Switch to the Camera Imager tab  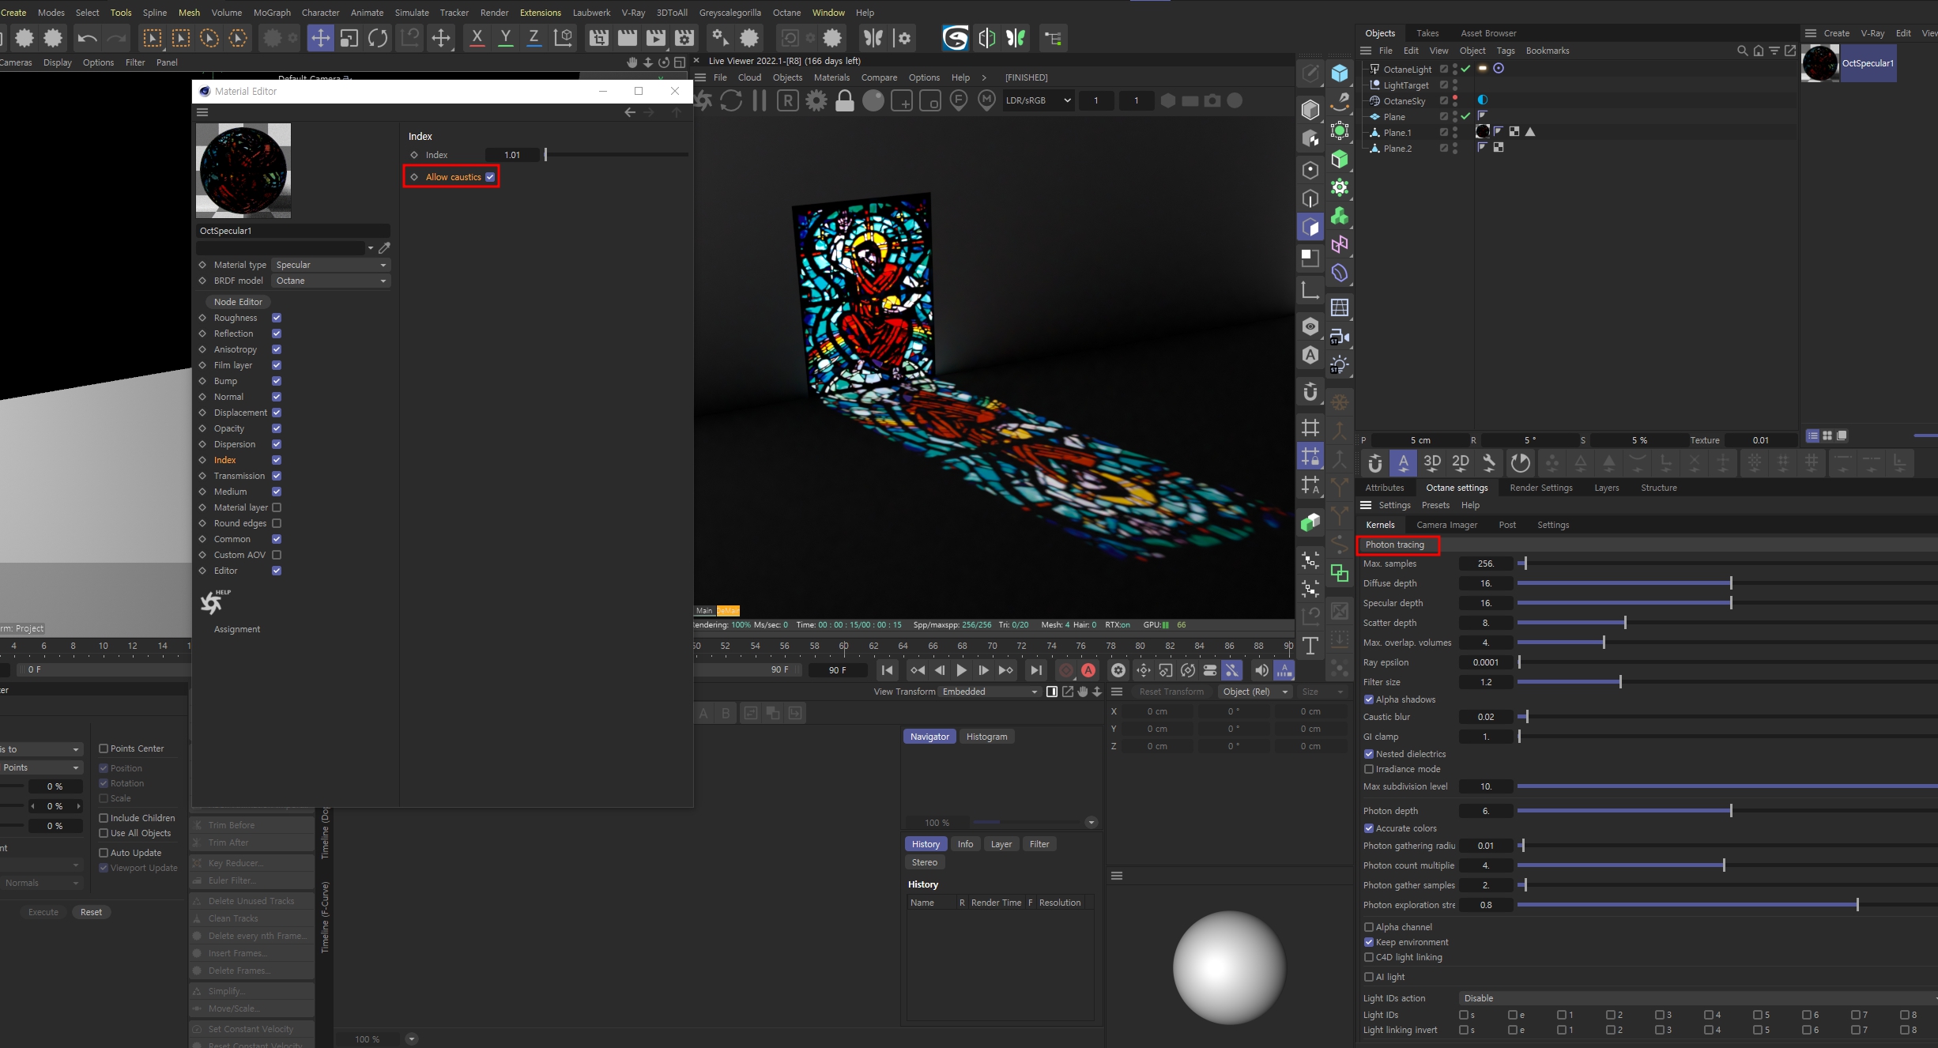point(1446,525)
